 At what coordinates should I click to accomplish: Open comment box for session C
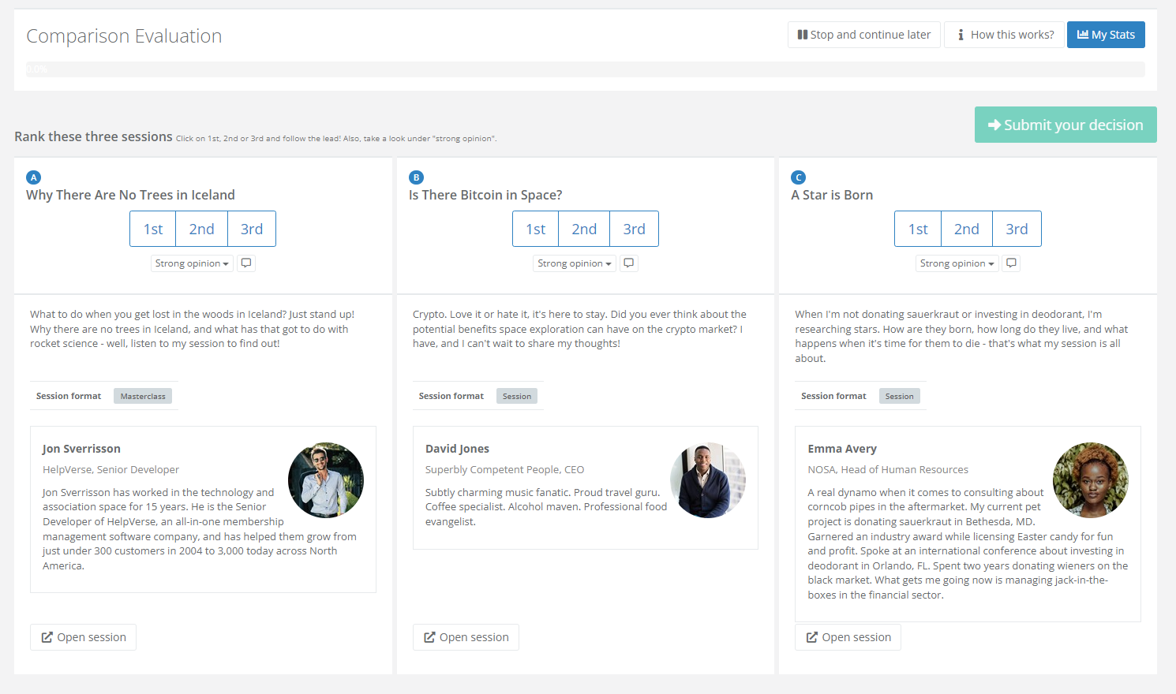[1011, 263]
